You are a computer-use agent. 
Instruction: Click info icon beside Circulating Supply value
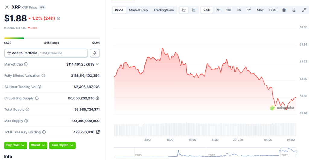point(97,98)
